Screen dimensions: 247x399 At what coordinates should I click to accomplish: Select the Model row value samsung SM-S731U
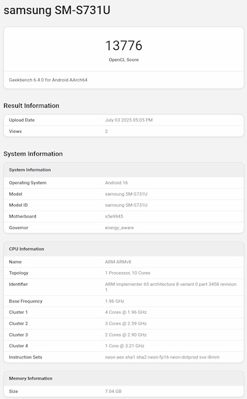point(126,194)
